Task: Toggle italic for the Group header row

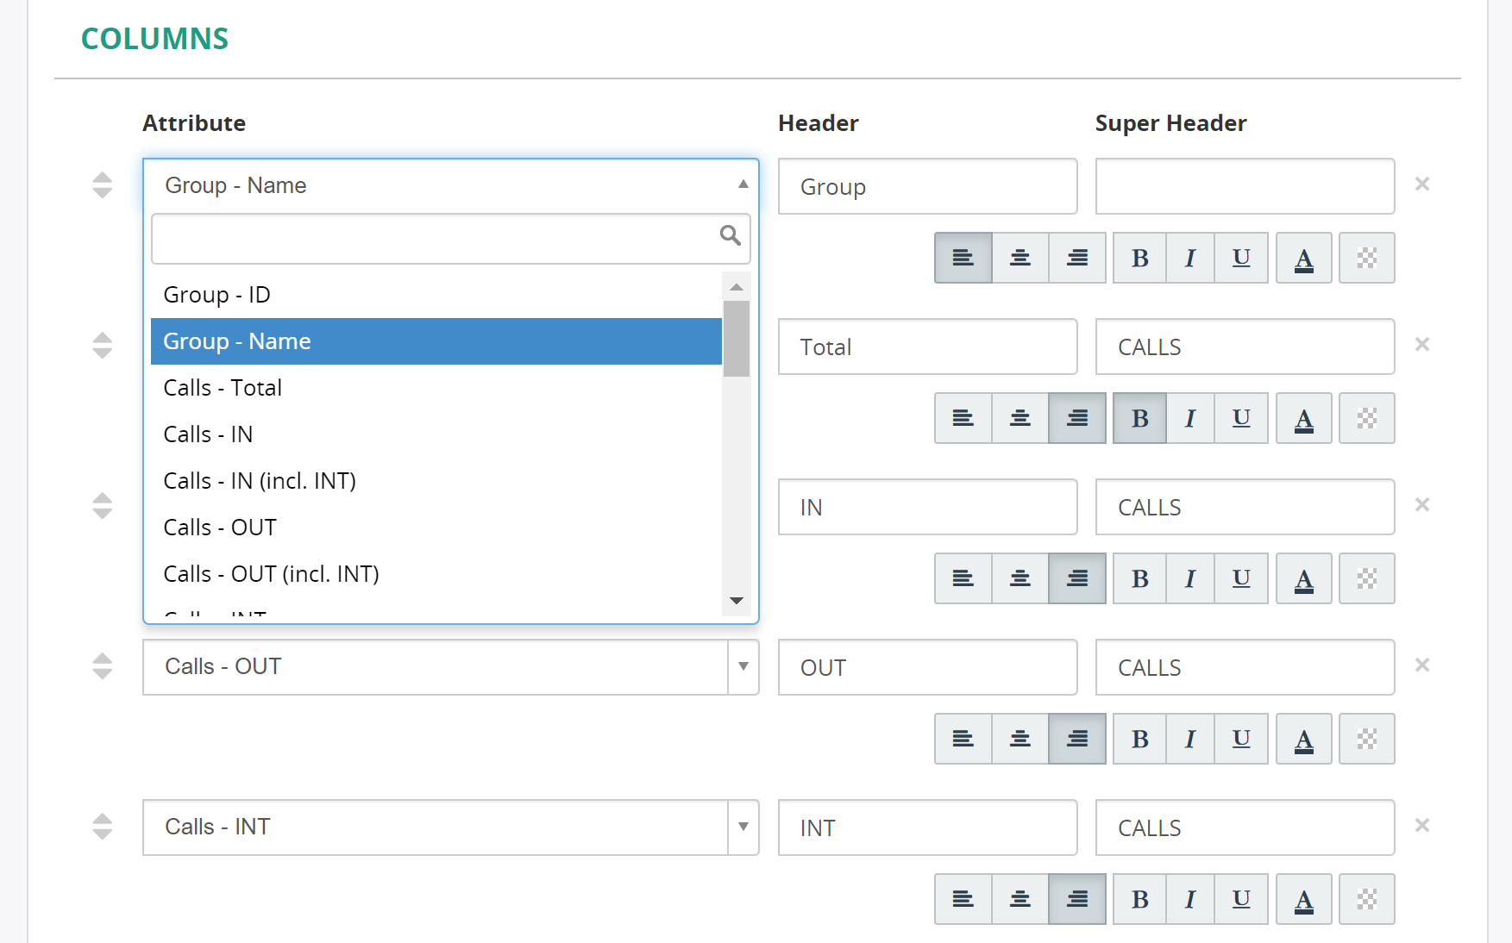Action: coord(1190,258)
